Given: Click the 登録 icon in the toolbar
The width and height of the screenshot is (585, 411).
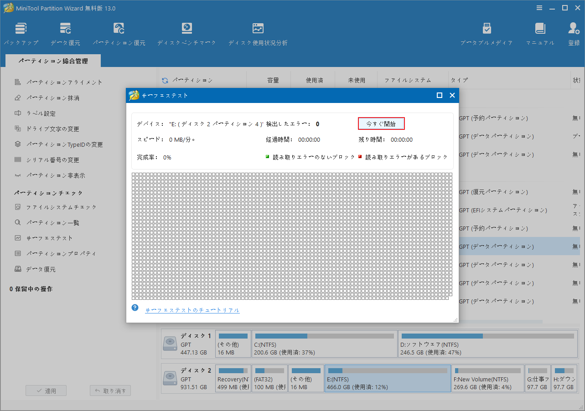Looking at the screenshot, I should 573,33.
